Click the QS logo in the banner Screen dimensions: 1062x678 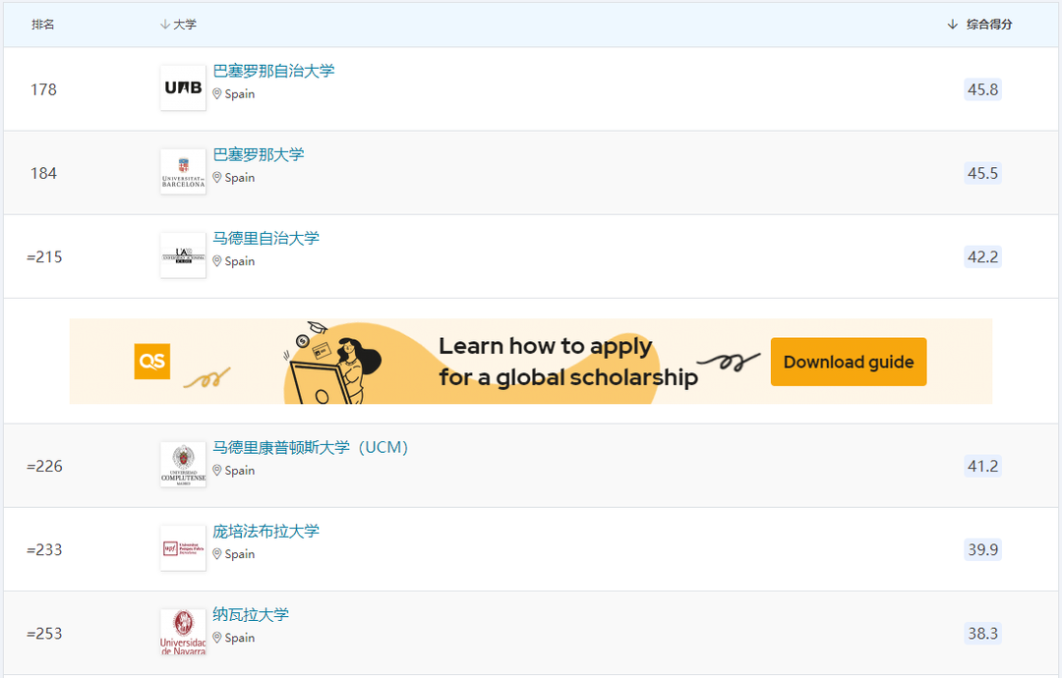(152, 362)
